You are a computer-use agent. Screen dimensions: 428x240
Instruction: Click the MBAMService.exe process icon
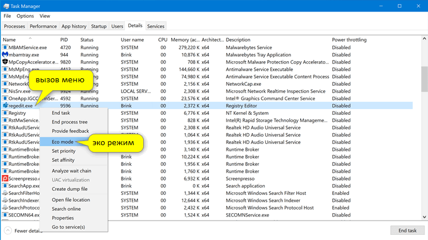pos(5,47)
